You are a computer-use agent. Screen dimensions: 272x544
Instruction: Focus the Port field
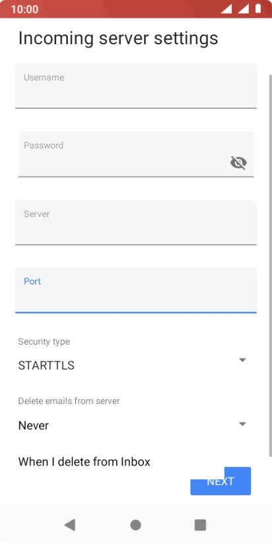(x=136, y=290)
